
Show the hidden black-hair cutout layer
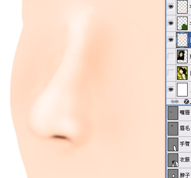171,57
